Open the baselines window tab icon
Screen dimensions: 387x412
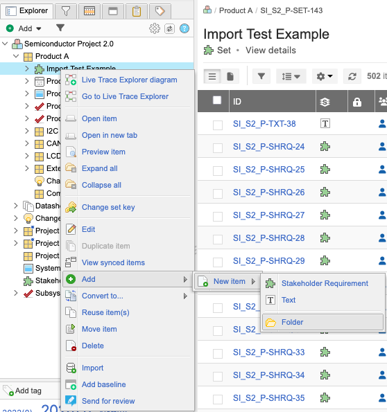pyautogui.click(x=113, y=11)
